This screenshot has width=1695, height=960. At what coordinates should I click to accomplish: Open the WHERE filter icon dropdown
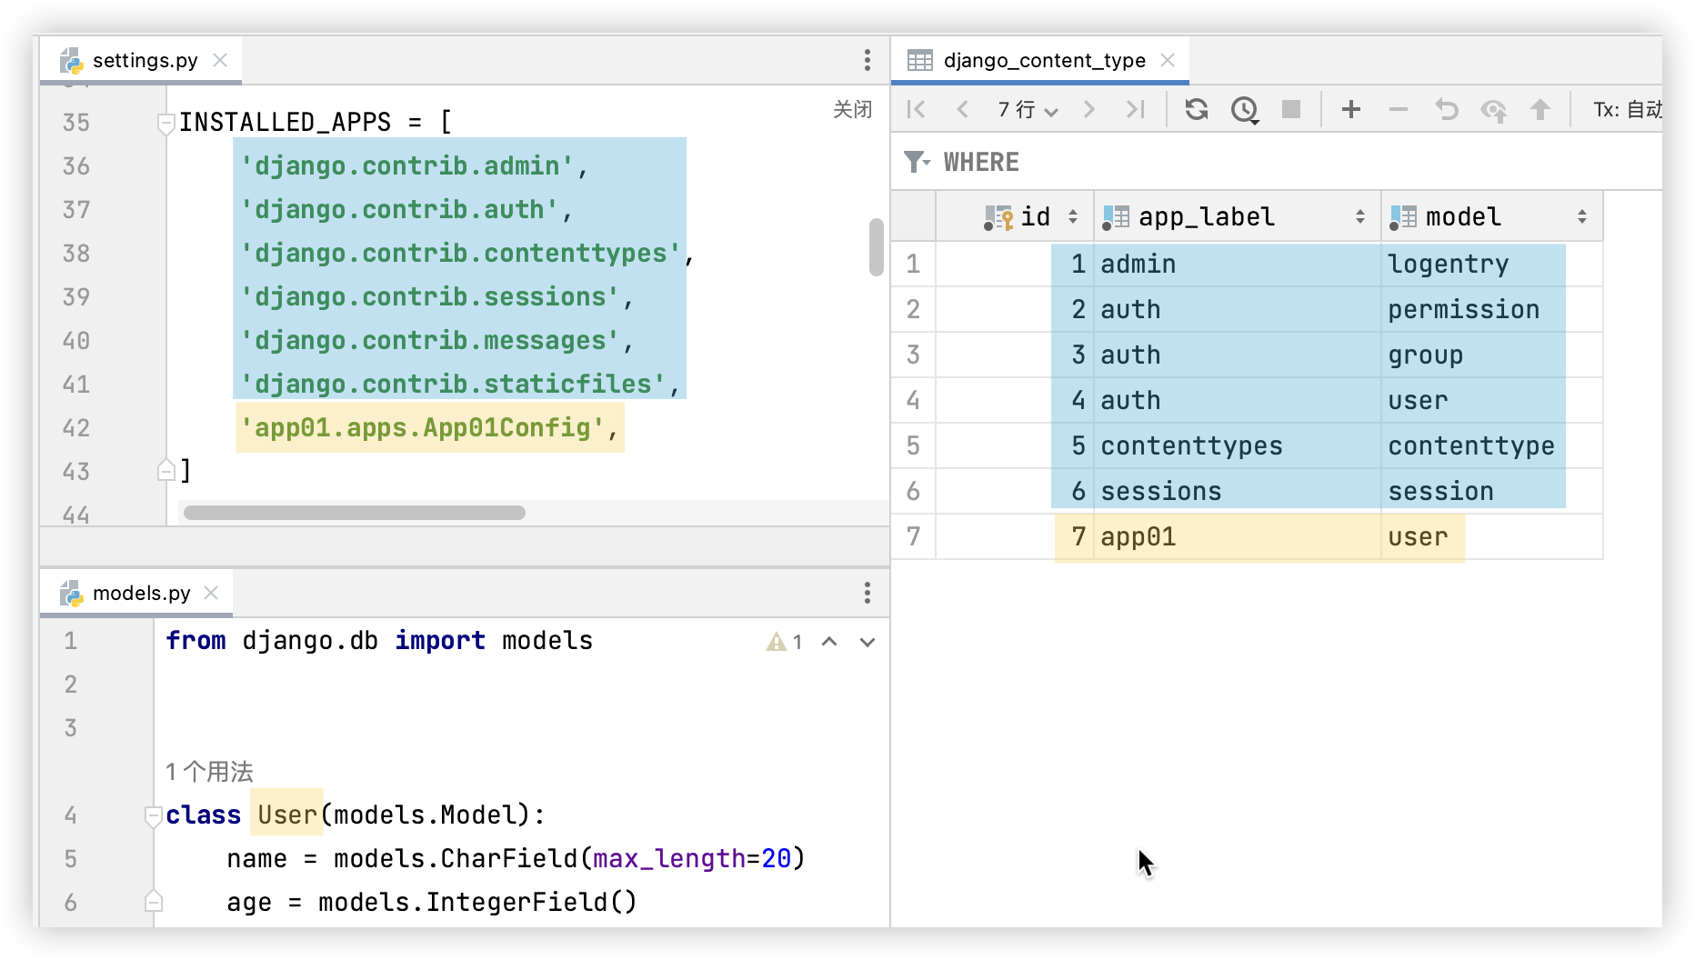point(917,162)
